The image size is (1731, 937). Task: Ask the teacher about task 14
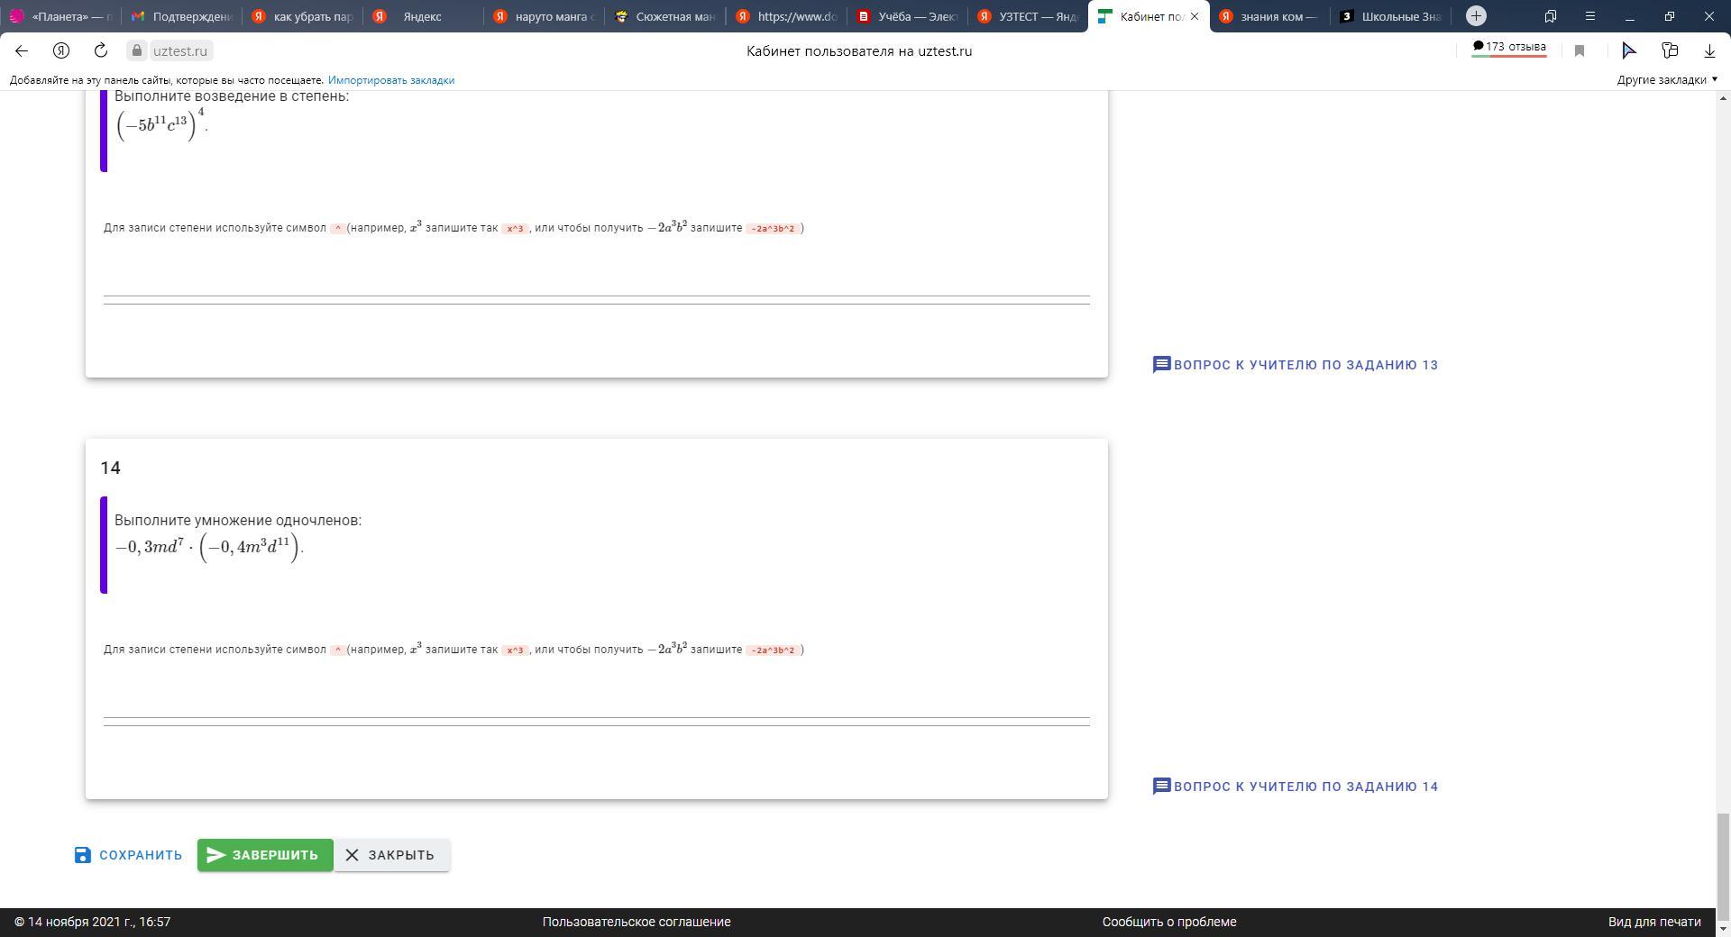click(x=1296, y=787)
